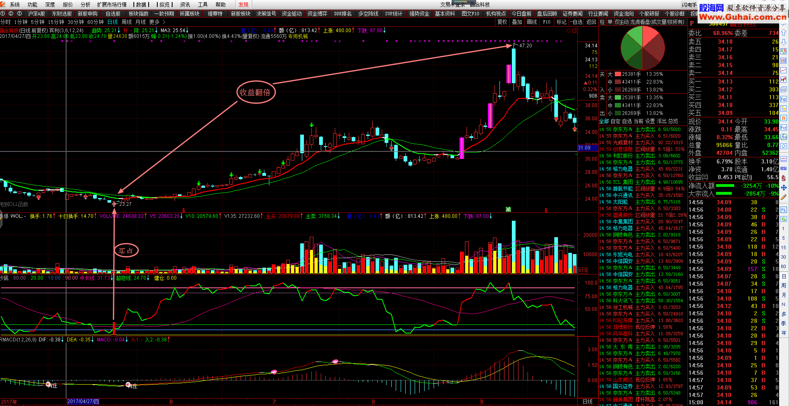Click the Fiz icon in right sidebar
Screen dimensions: 789x406
783,128
